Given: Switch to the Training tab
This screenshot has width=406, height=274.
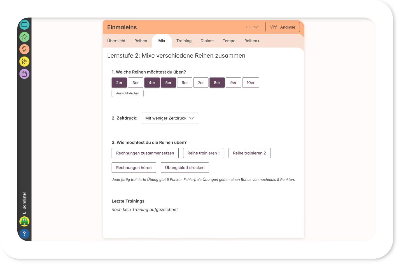Looking at the screenshot, I should pos(184,41).
